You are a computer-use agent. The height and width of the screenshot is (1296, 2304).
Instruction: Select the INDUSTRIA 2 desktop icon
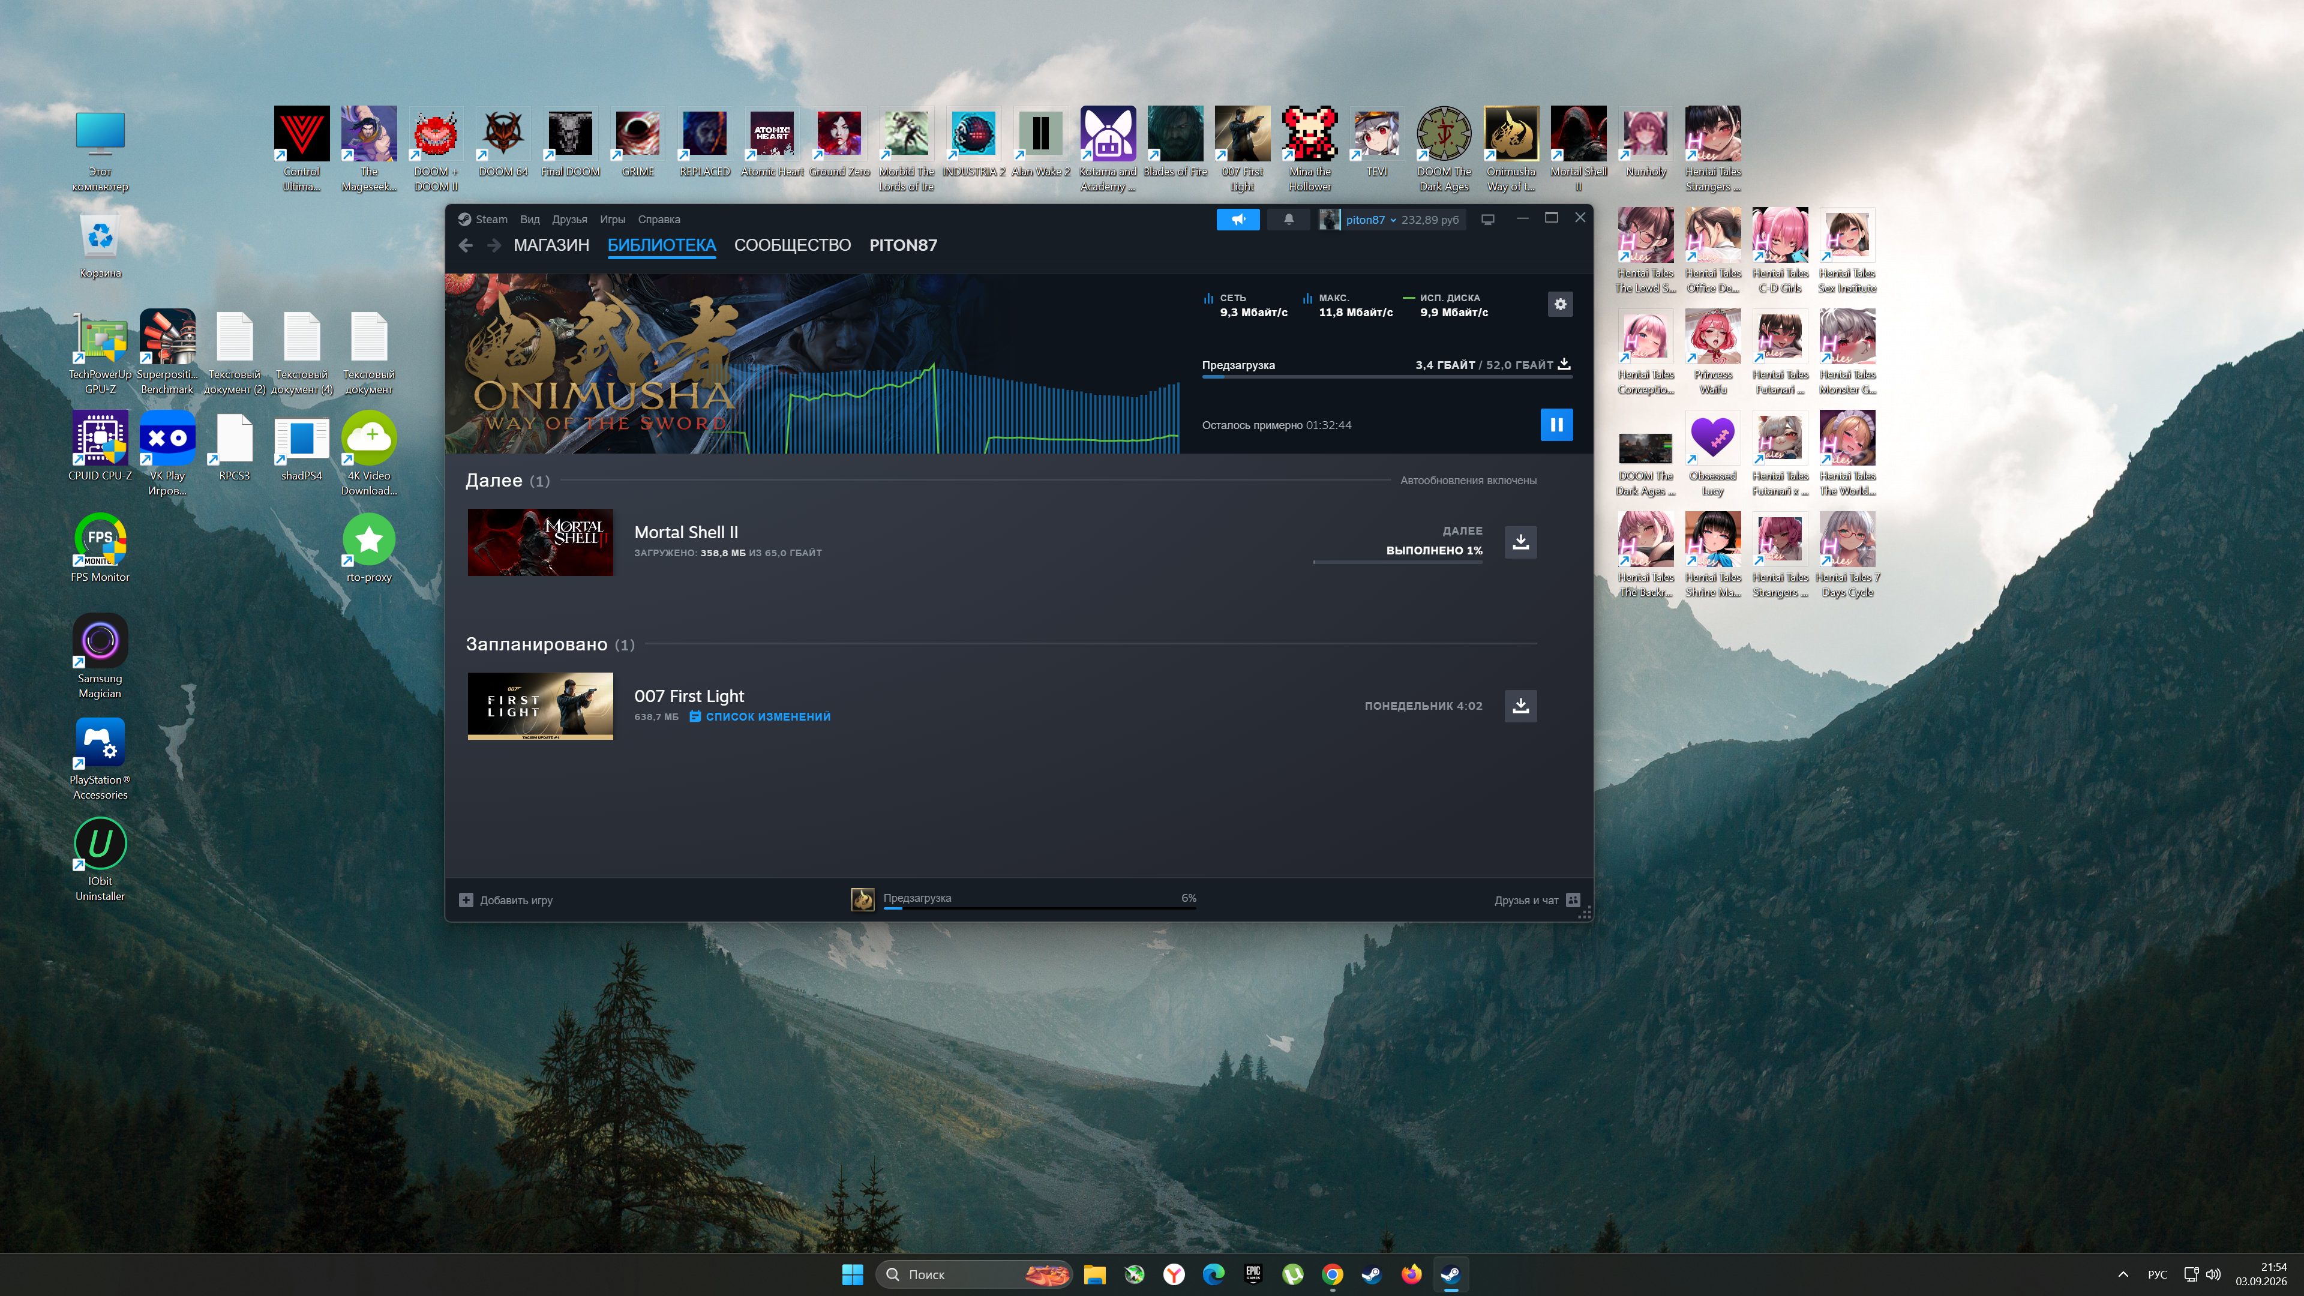tap(973, 142)
